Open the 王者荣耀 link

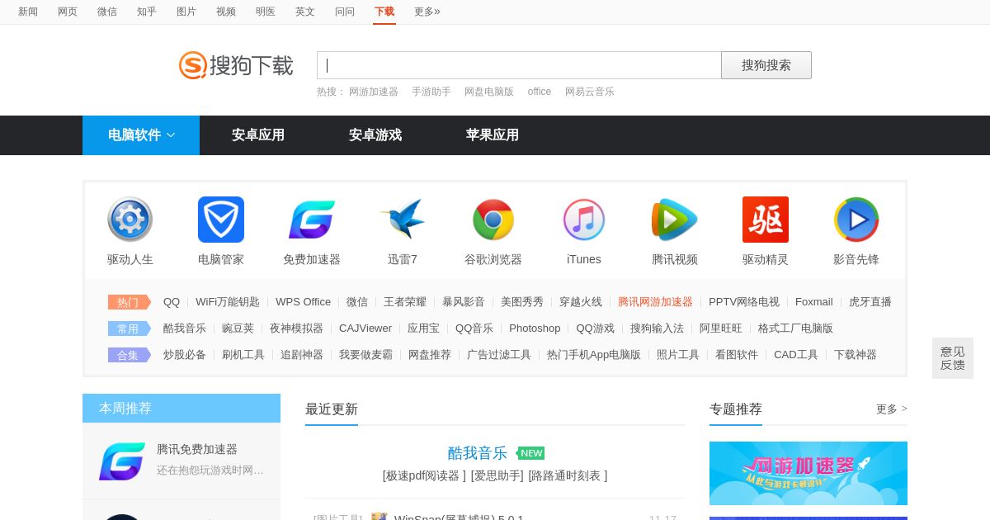coord(405,302)
